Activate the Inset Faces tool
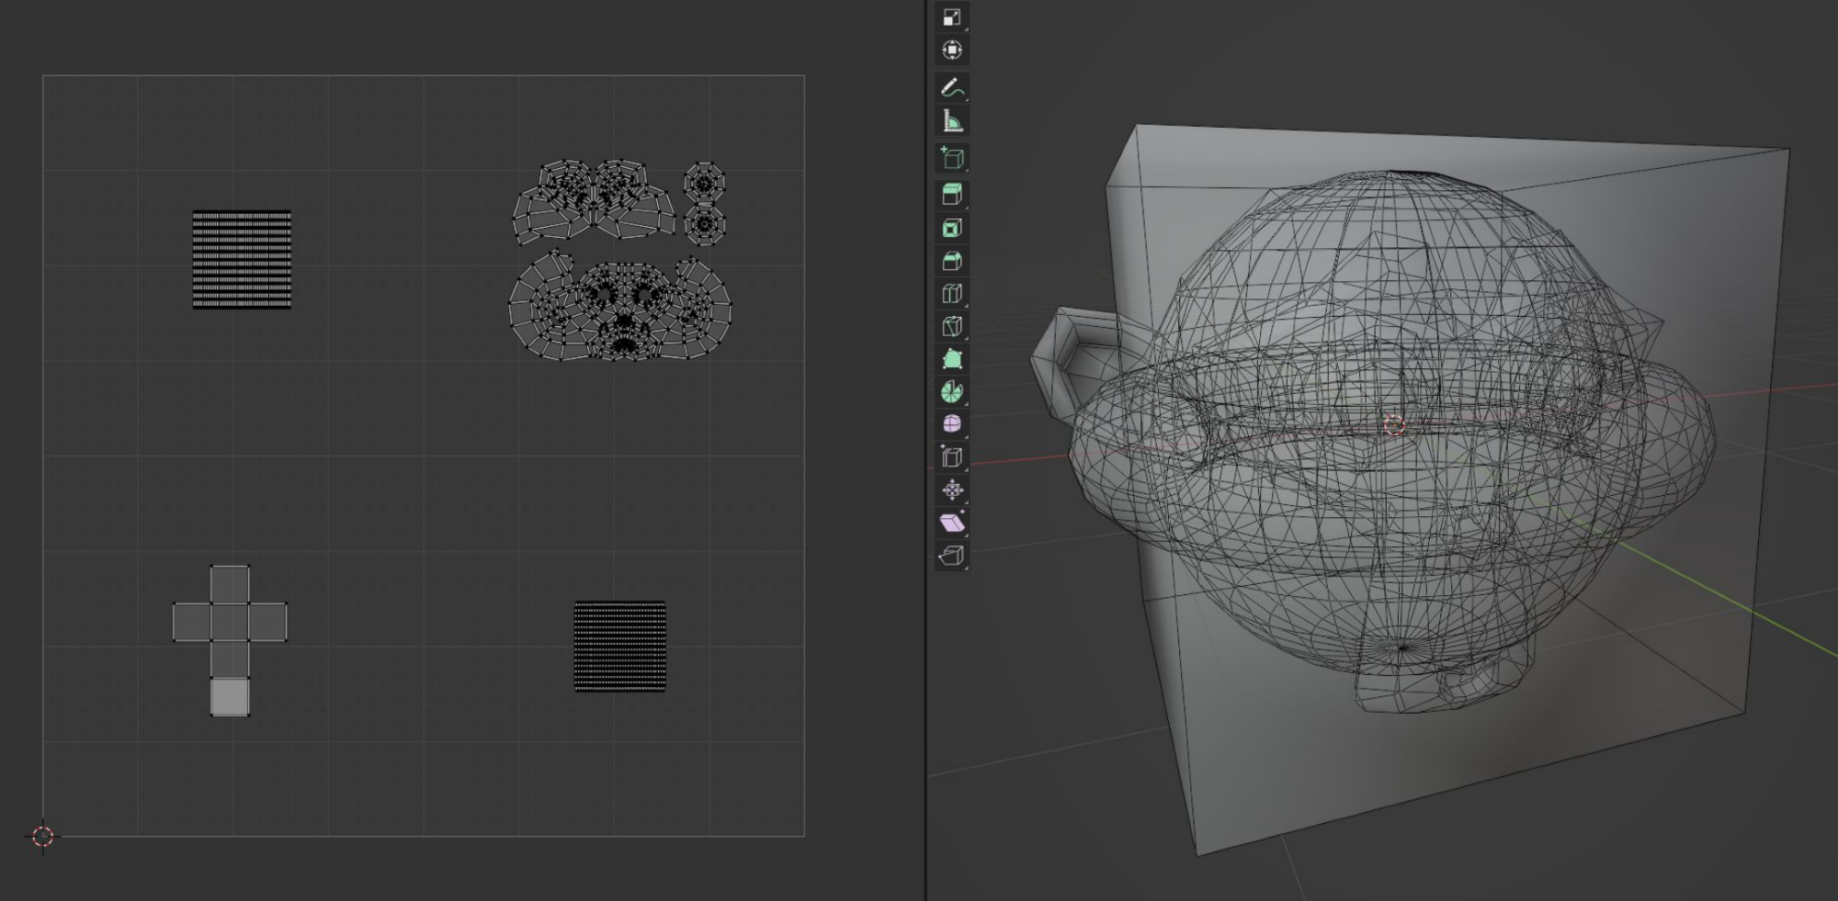 coord(952,228)
